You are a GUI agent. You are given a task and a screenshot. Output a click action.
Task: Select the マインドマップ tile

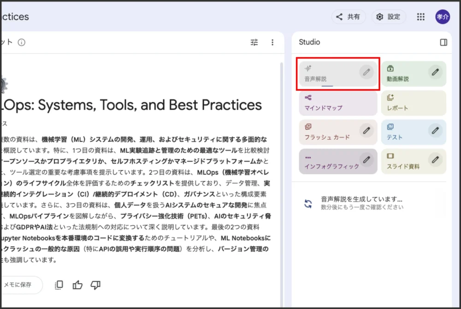tap(337, 102)
